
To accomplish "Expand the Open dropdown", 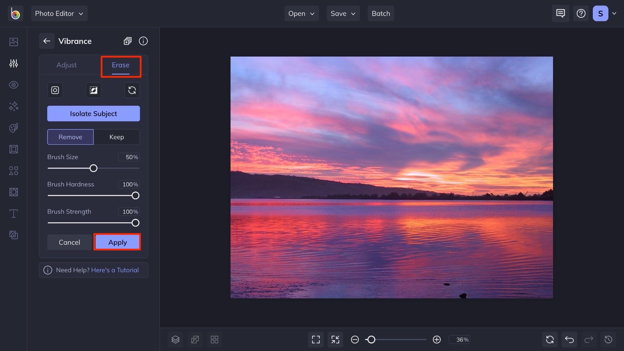I will pos(301,13).
